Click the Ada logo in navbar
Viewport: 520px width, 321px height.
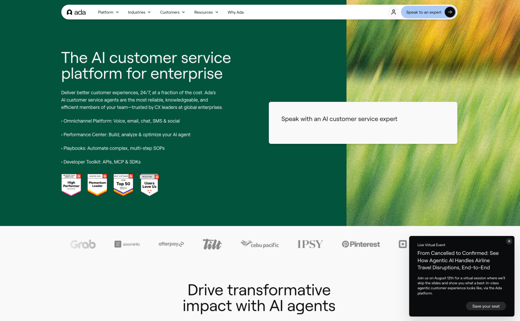click(76, 12)
